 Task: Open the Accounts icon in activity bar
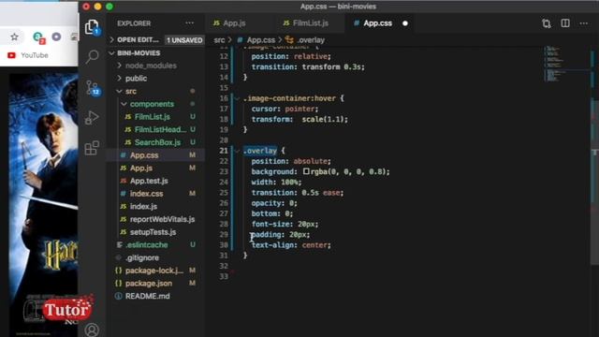tap(92, 330)
